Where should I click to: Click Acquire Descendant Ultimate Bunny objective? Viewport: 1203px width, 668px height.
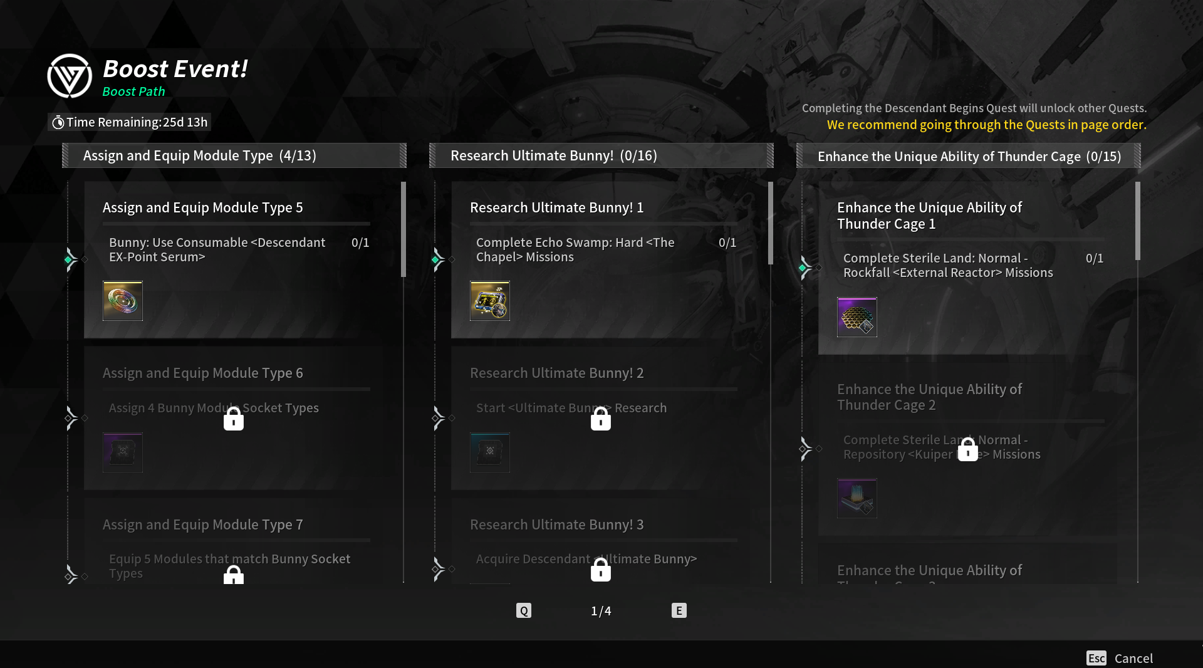586,559
